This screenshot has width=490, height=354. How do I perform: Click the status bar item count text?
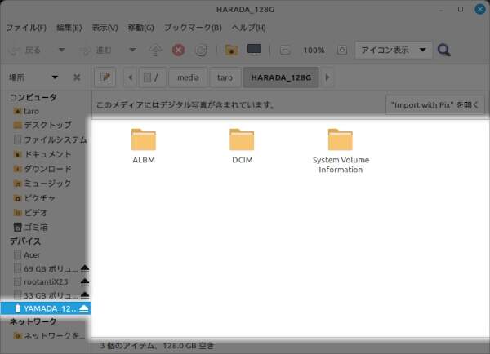[157, 346]
